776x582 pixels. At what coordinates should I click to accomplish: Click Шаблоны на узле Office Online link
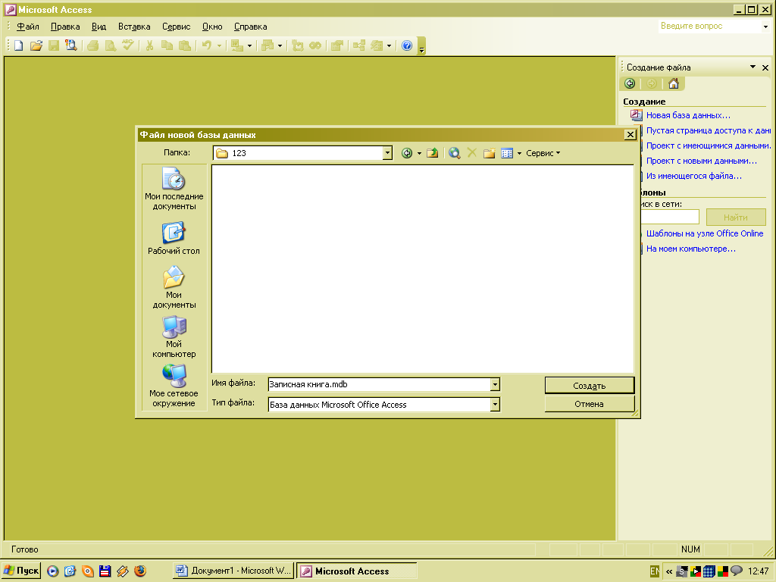[x=705, y=233]
